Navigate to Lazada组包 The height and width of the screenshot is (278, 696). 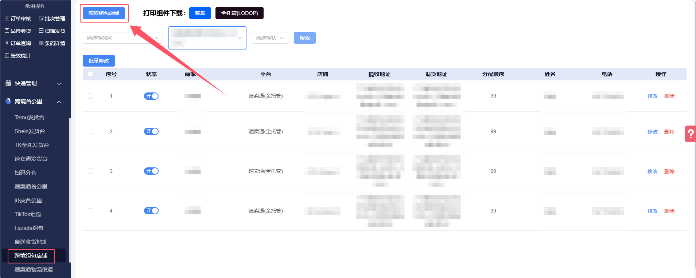click(29, 228)
